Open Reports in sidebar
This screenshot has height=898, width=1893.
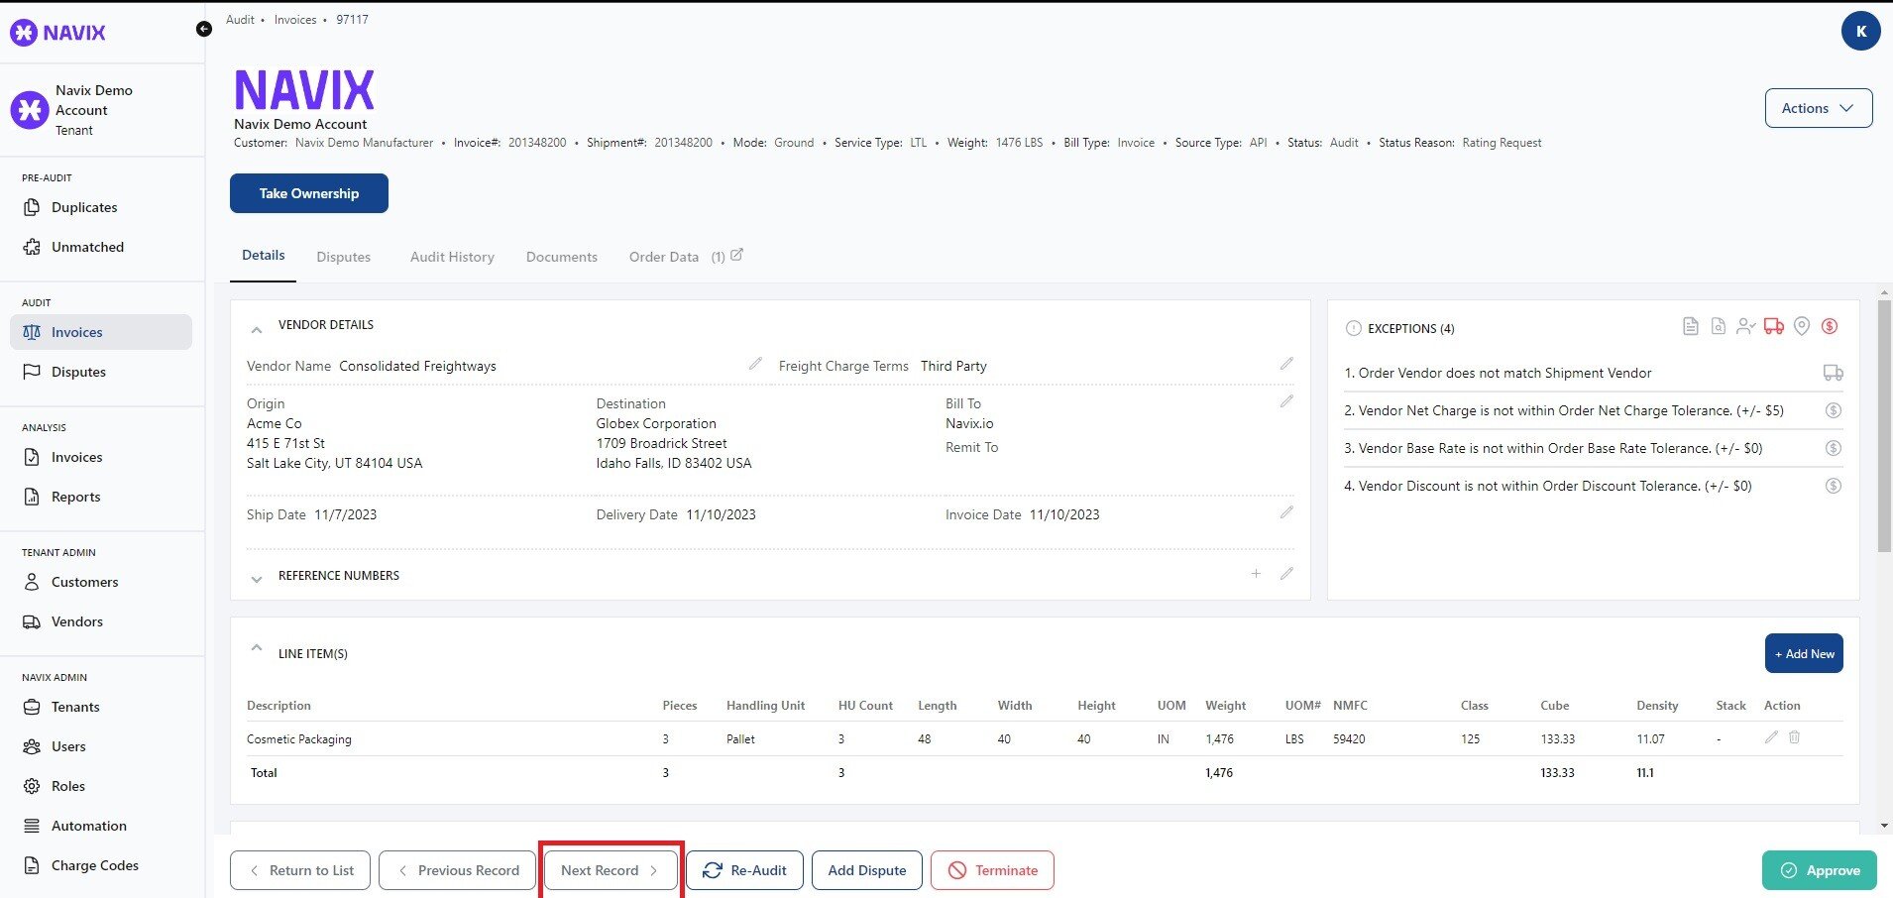[75, 497]
